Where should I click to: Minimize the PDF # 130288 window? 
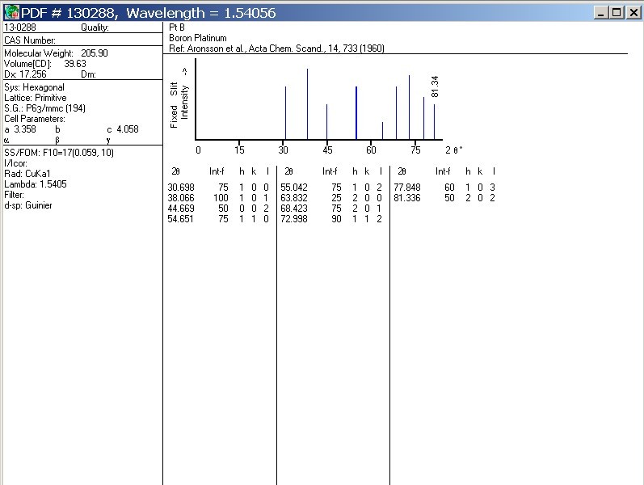601,13
